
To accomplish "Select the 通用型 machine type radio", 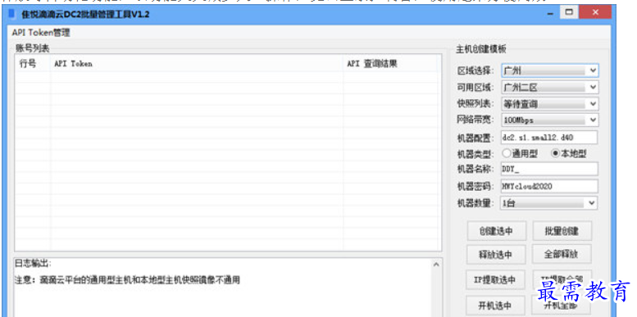I will [x=520, y=153].
